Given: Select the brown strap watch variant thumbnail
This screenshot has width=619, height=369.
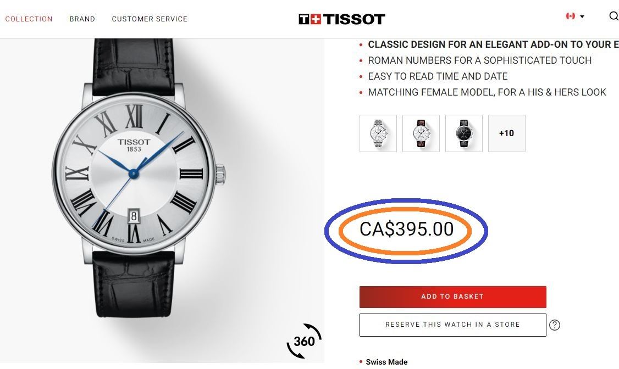Looking at the screenshot, I should tap(421, 133).
